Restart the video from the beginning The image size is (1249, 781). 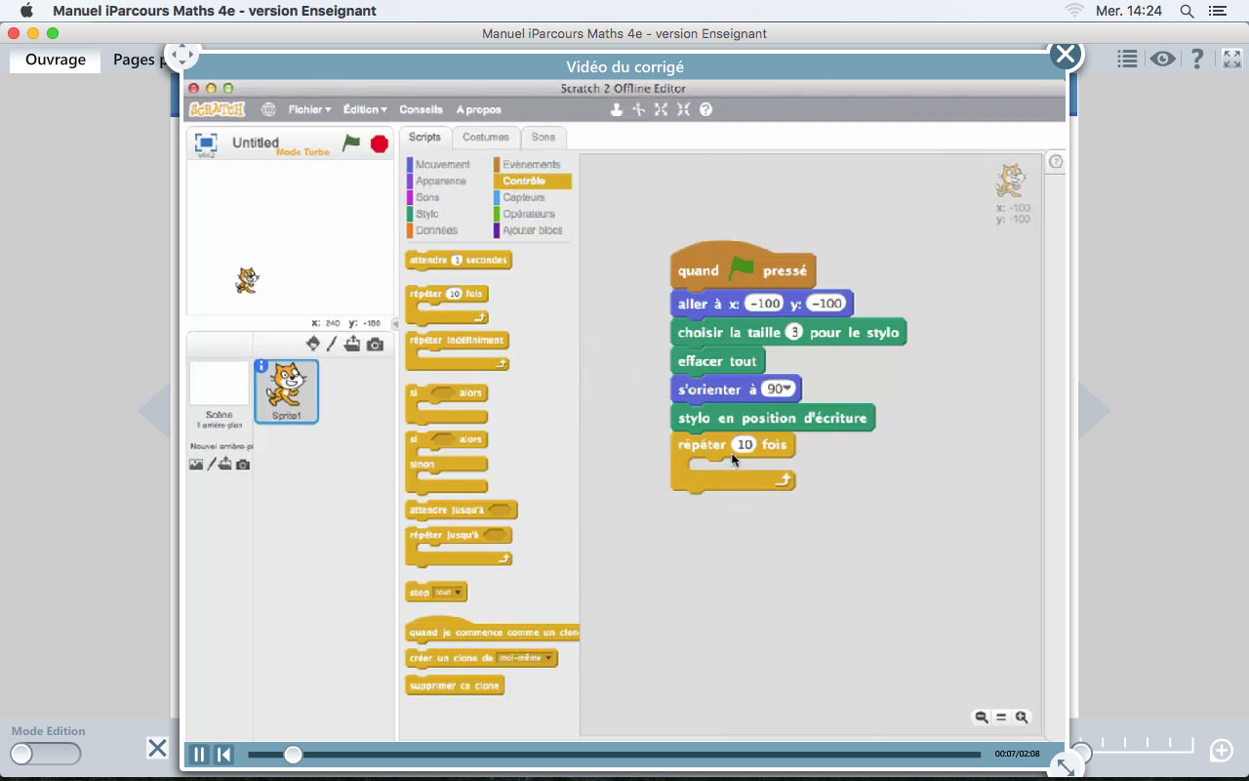pos(223,754)
